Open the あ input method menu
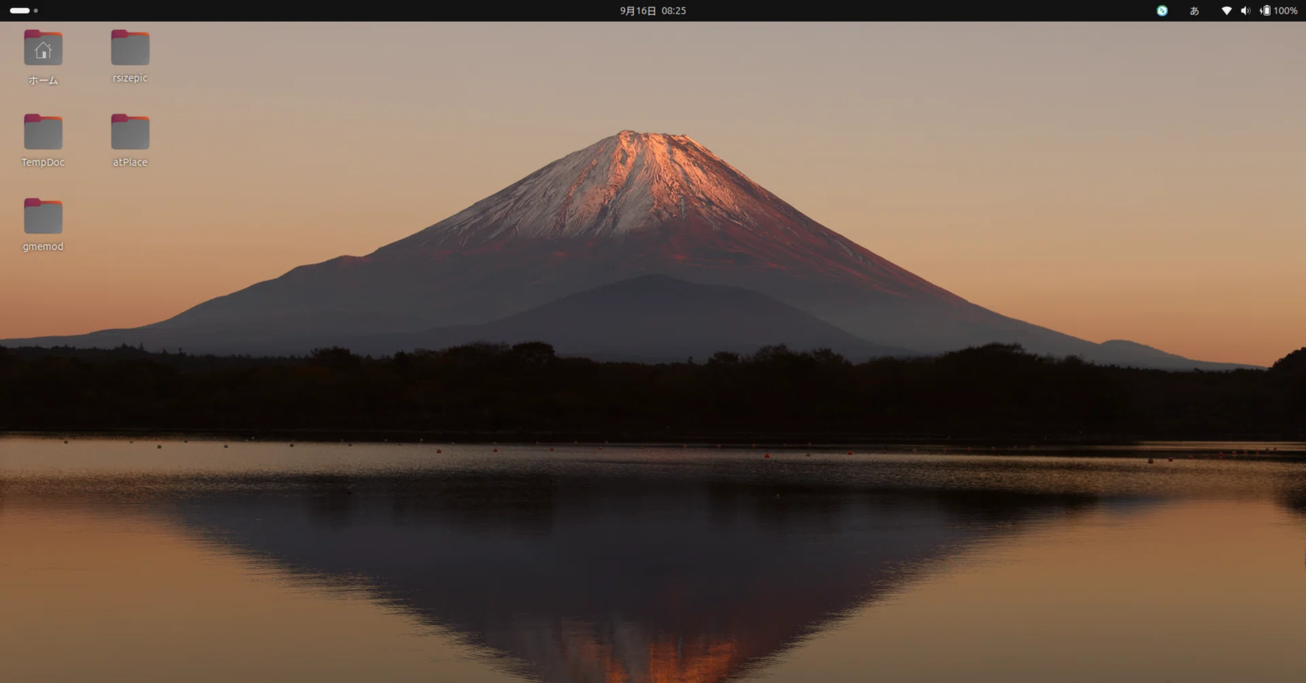The height and width of the screenshot is (683, 1306). [1194, 11]
